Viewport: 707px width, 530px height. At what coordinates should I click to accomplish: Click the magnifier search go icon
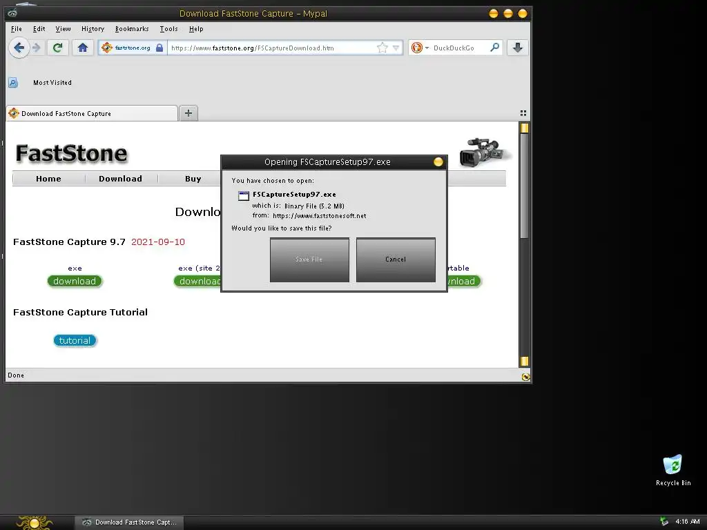[494, 48]
